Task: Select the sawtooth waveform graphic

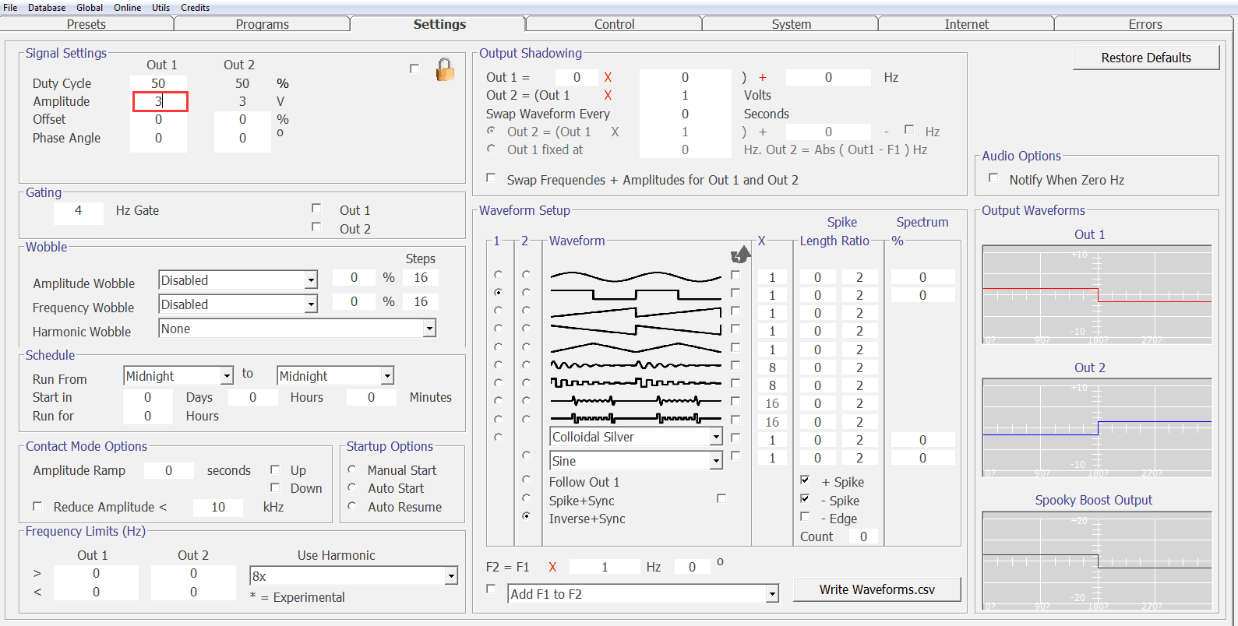Action: (636, 313)
